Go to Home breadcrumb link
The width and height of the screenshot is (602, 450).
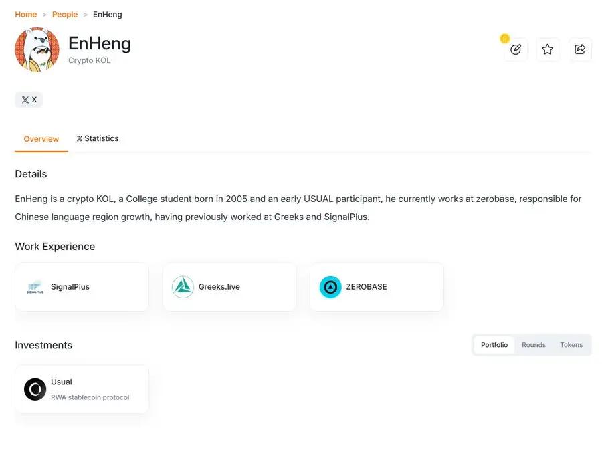(x=26, y=14)
